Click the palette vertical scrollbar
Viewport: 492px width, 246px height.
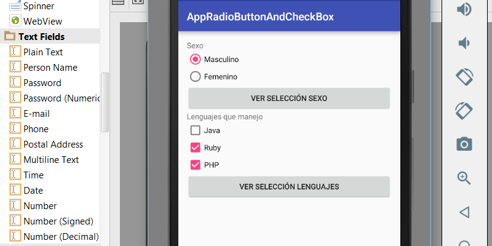click(x=105, y=101)
